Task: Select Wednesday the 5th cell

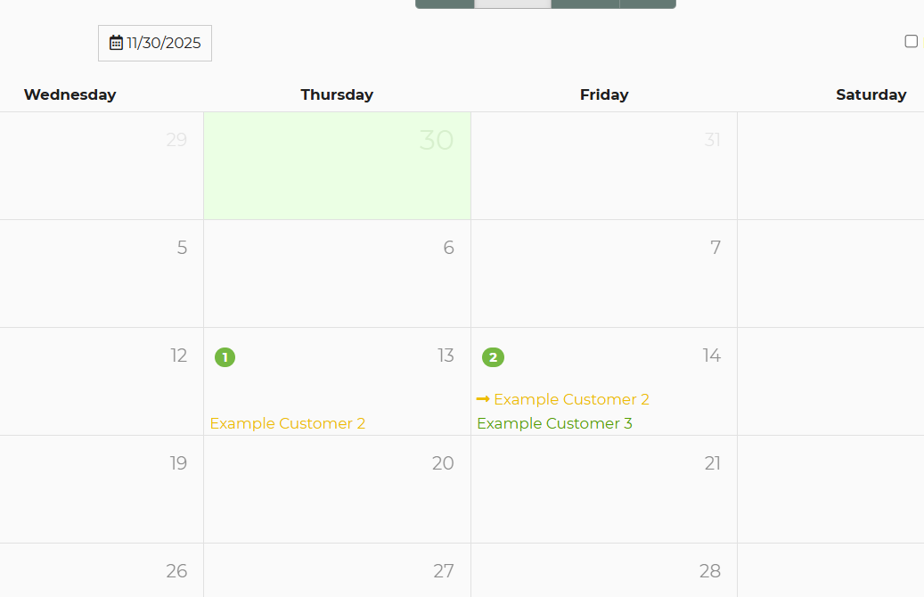Action: point(102,274)
